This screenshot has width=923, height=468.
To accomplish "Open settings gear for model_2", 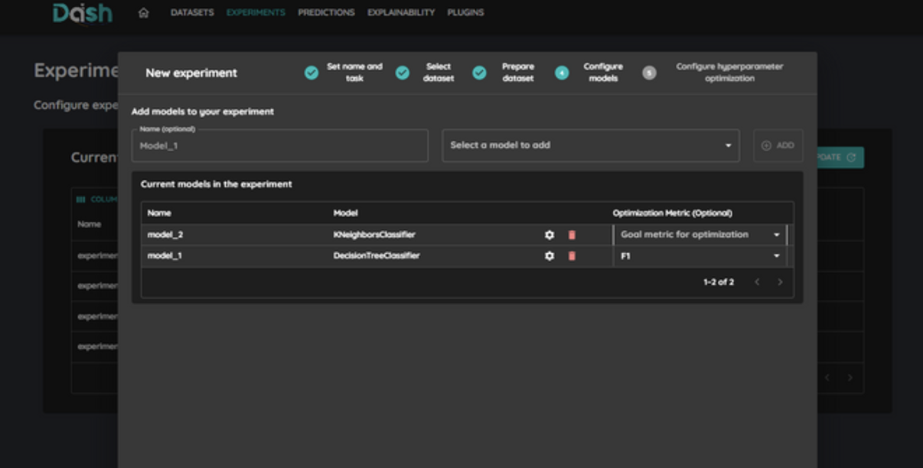I will point(549,235).
